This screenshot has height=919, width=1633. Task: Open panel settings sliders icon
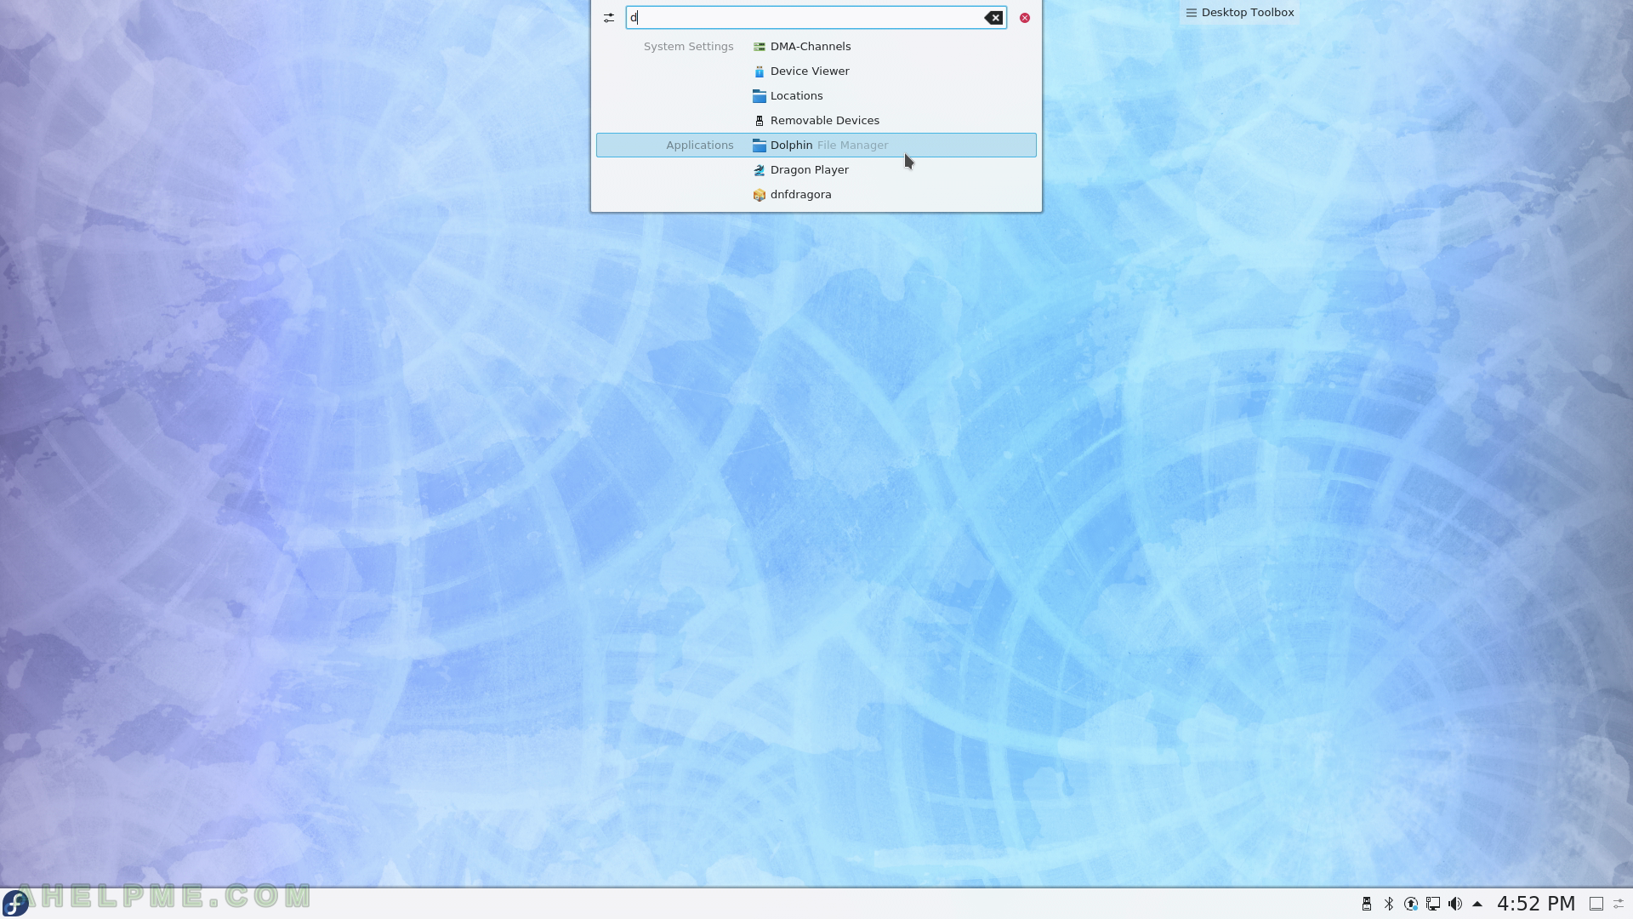(1619, 904)
